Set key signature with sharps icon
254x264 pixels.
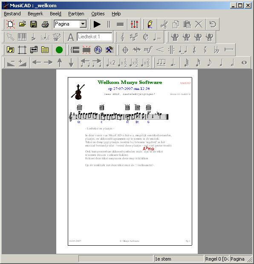(x=134, y=37)
